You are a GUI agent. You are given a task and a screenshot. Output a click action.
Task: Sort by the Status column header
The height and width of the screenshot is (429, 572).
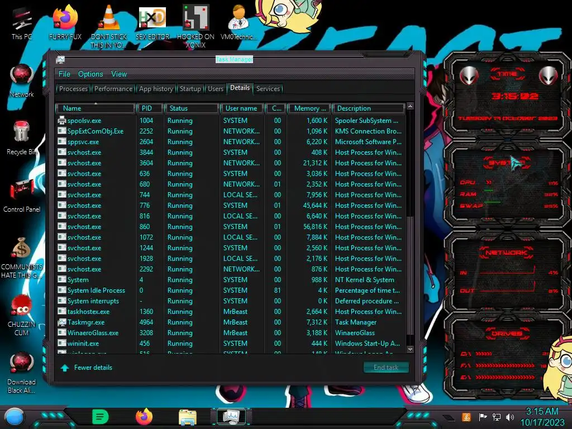192,108
